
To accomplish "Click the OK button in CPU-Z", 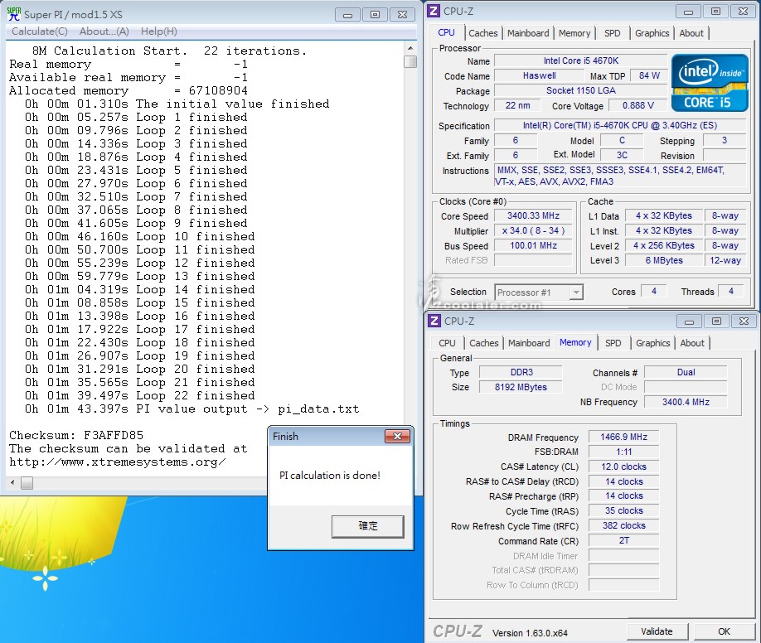I will tap(725, 631).
